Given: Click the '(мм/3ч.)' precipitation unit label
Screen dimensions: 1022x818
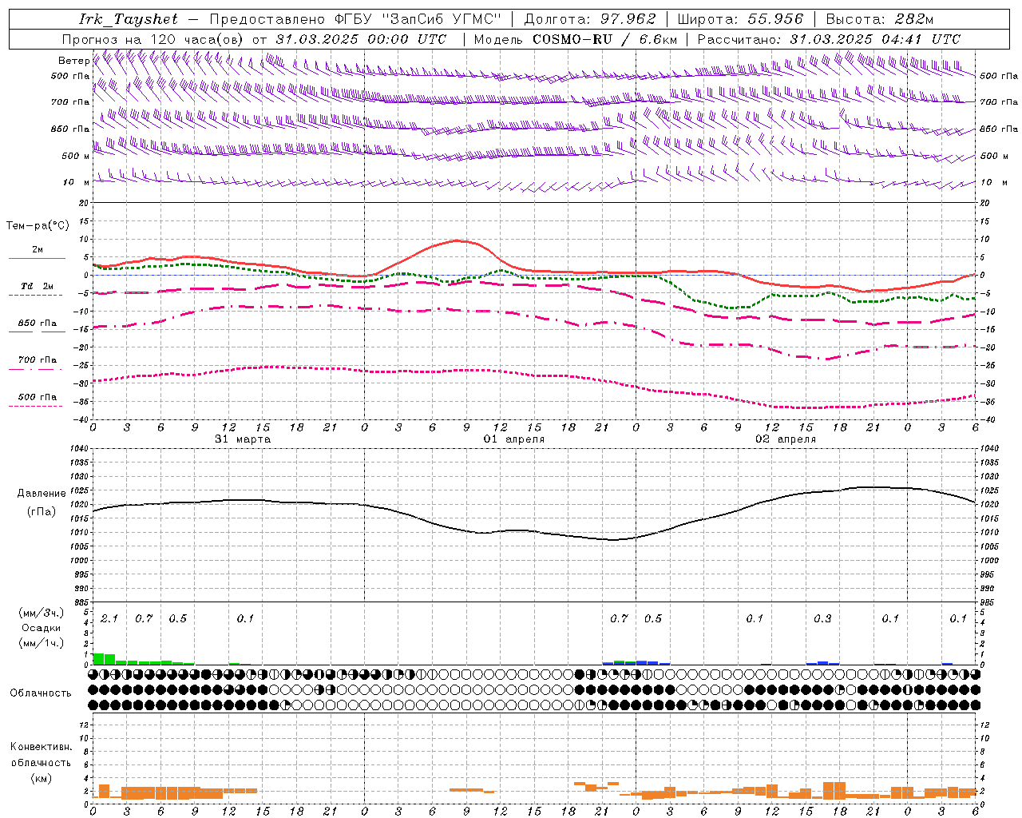Looking at the screenshot, I should tap(42, 613).
